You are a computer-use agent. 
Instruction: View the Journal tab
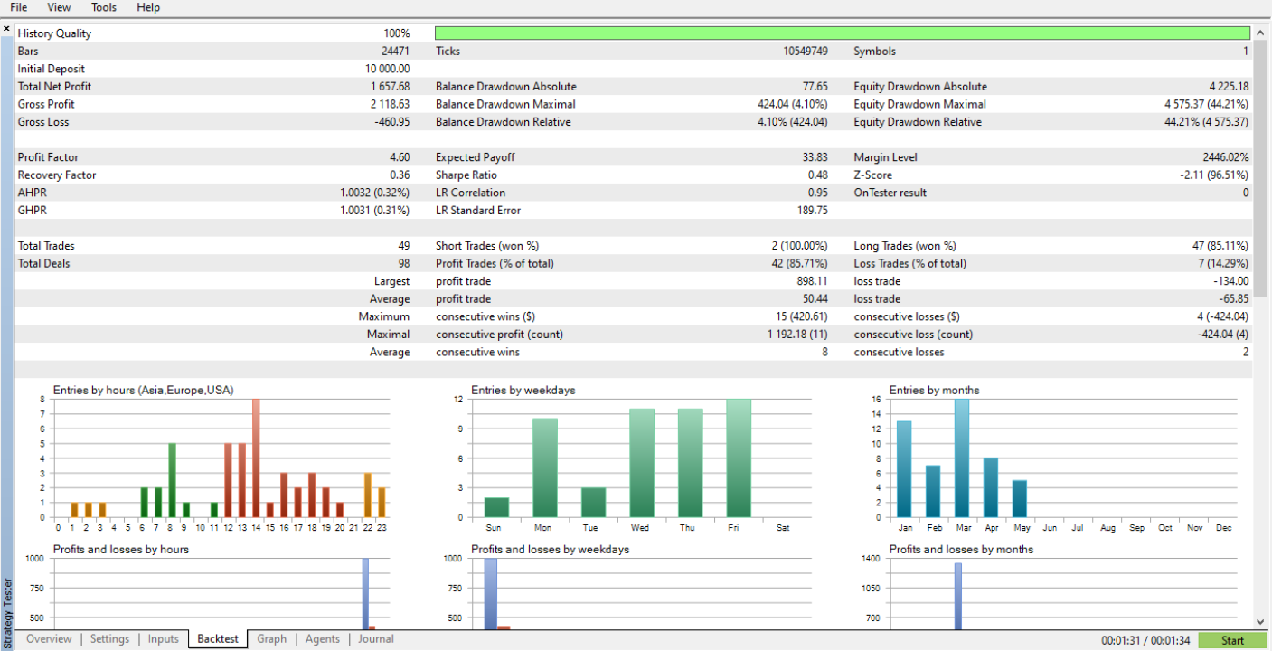[376, 639]
